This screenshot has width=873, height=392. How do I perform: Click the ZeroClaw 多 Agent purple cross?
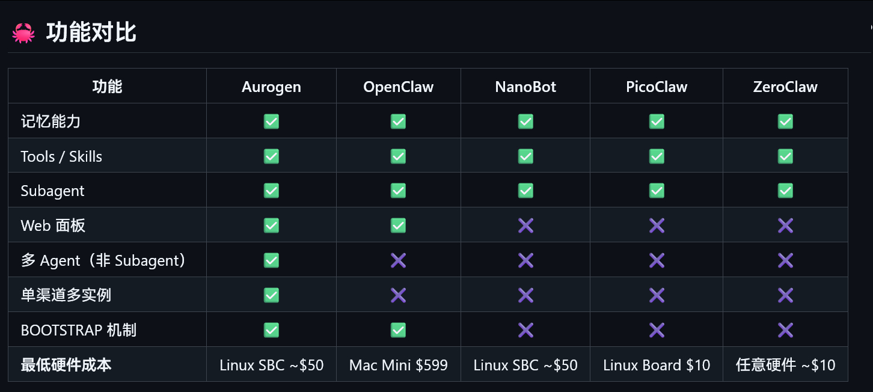tap(785, 260)
